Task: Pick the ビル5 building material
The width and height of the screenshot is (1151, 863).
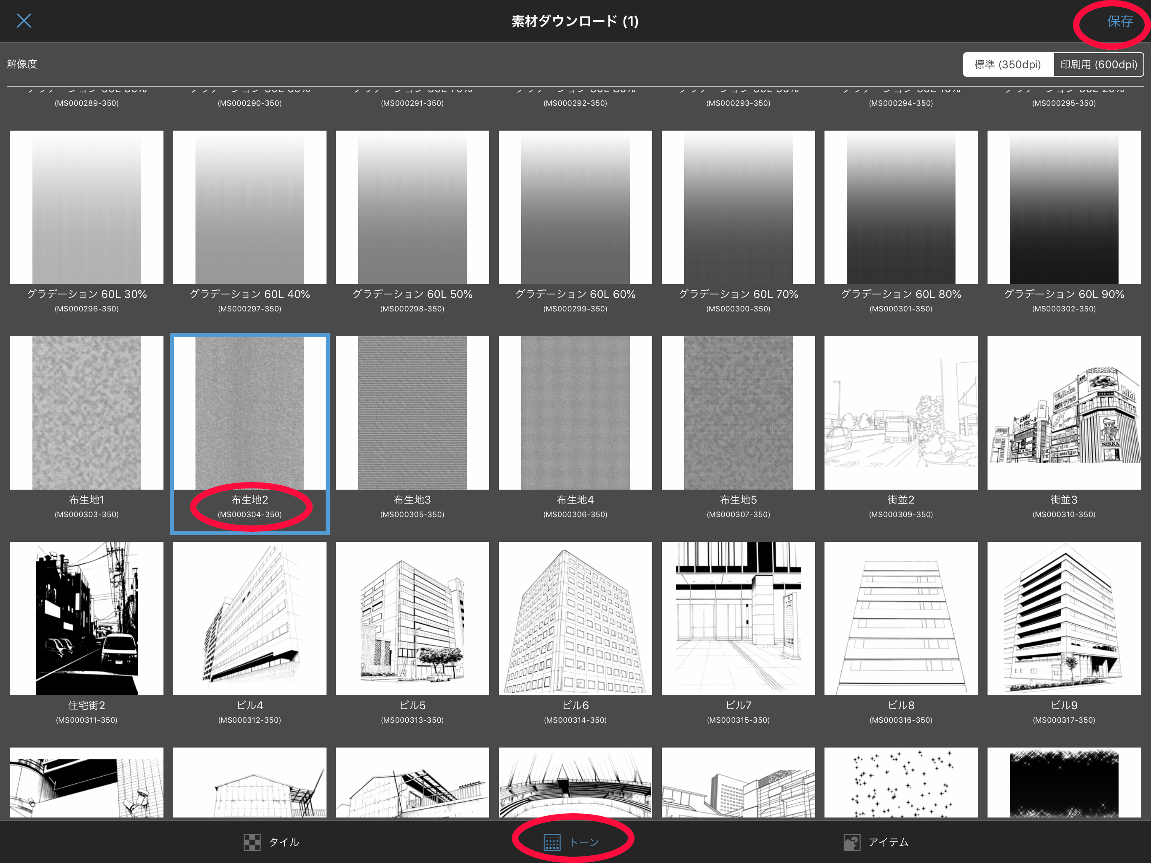Action: 412,618
